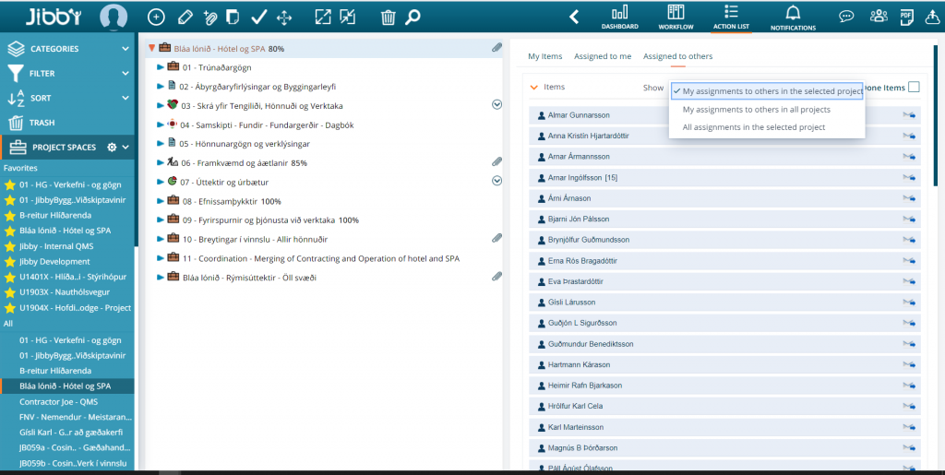Select the move arrows toolbar icon
Viewport: 945px width, 475px height.
click(284, 18)
